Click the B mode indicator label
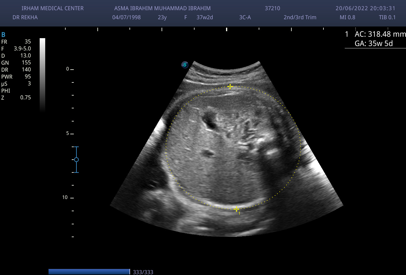The image size is (406, 275). [3, 35]
